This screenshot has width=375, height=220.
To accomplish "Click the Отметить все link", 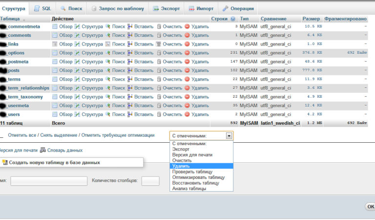I will pyautogui.click(x=22, y=135).
